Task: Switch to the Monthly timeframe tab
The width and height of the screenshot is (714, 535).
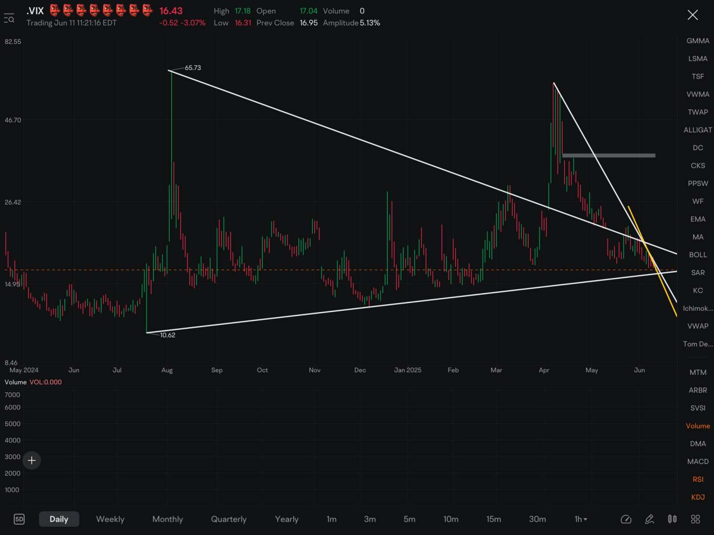Action: [168, 519]
